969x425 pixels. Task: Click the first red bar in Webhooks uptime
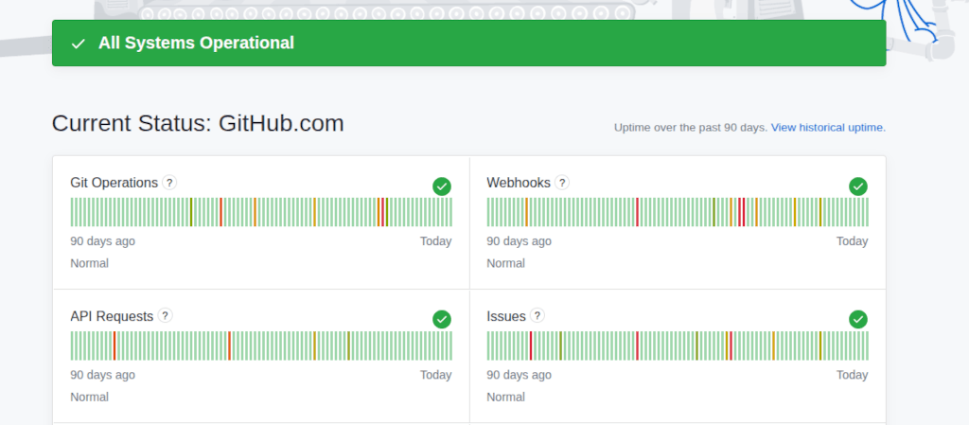click(637, 212)
